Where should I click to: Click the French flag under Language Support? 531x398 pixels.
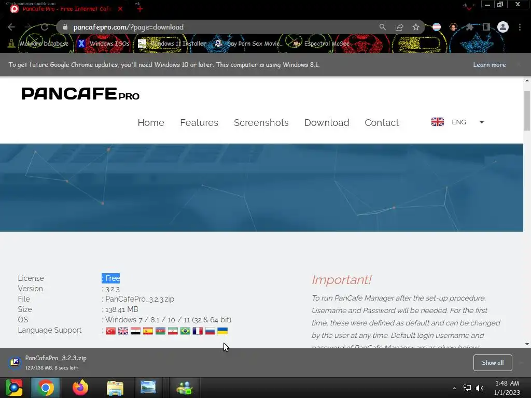click(x=198, y=331)
